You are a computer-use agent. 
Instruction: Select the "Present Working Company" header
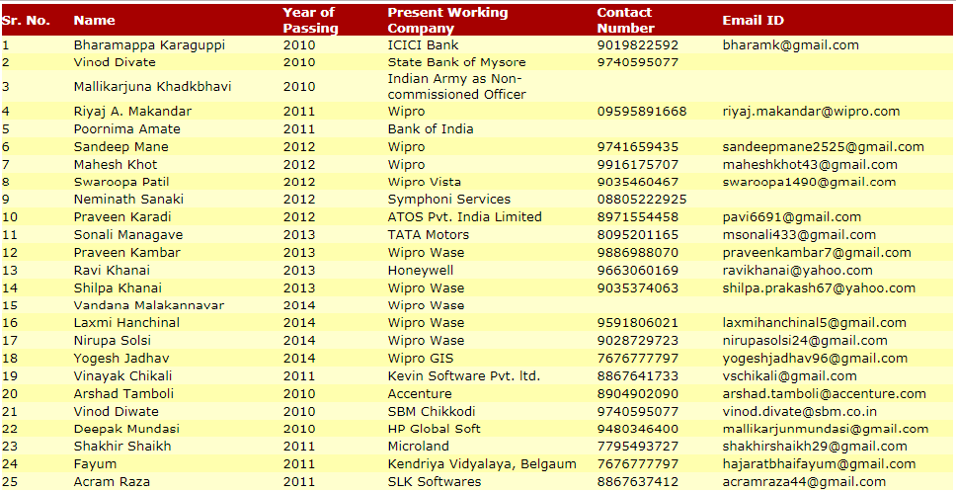pyautogui.click(x=447, y=20)
